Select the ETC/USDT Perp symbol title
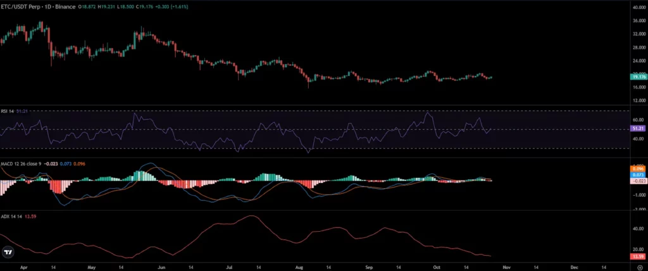 [21, 7]
